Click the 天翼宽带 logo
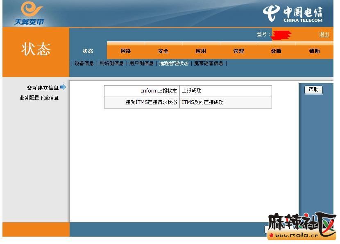This screenshot has width=340, height=244. click(29, 14)
